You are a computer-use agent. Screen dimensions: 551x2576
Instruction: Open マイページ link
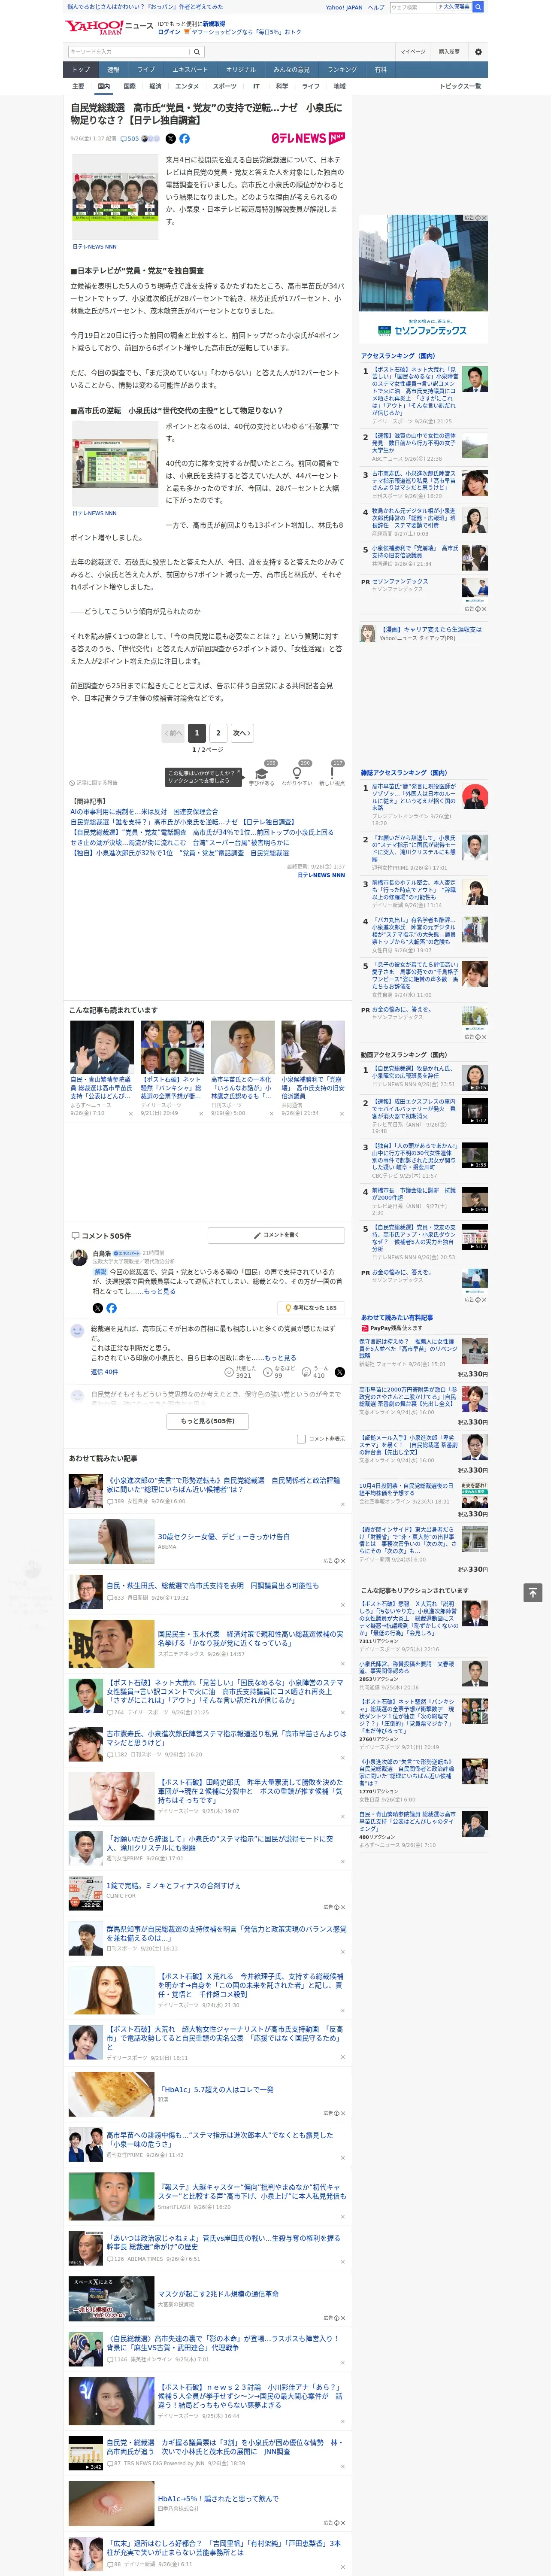412,51
